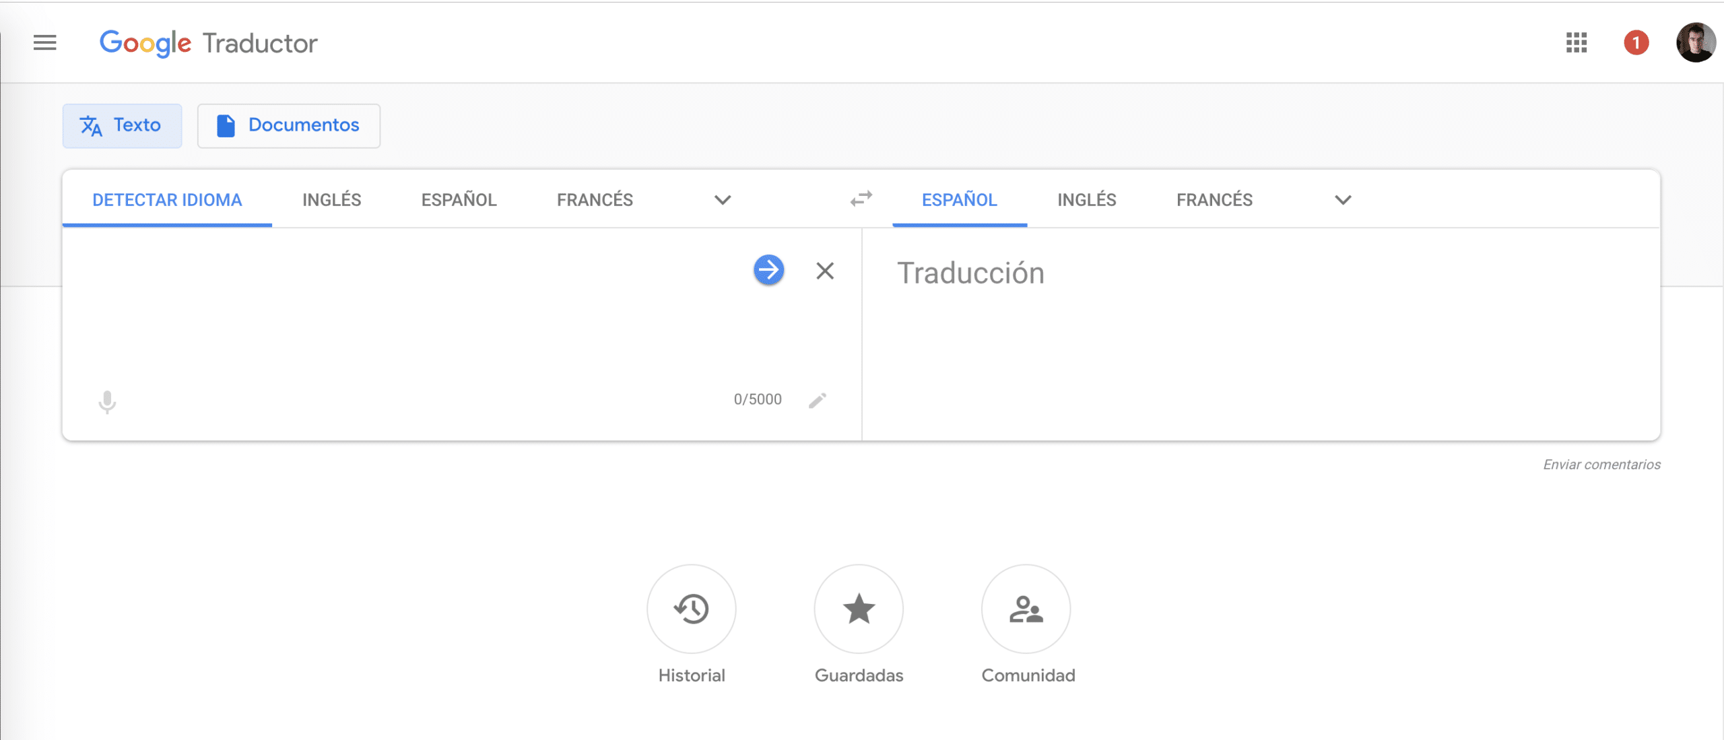The image size is (1724, 740).
Task: Select Francés as source language
Action: pos(595,199)
